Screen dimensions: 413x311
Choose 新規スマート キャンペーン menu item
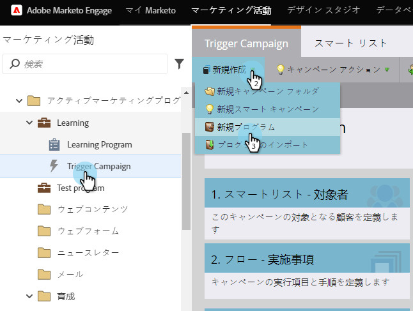(x=267, y=109)
